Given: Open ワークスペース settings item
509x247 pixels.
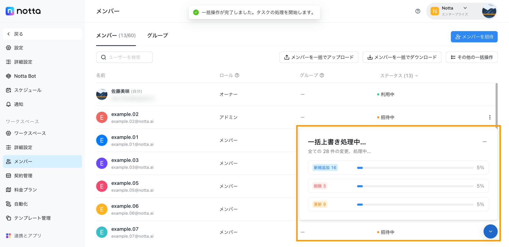Looking at the screenshot, I should tap(42, 133).
